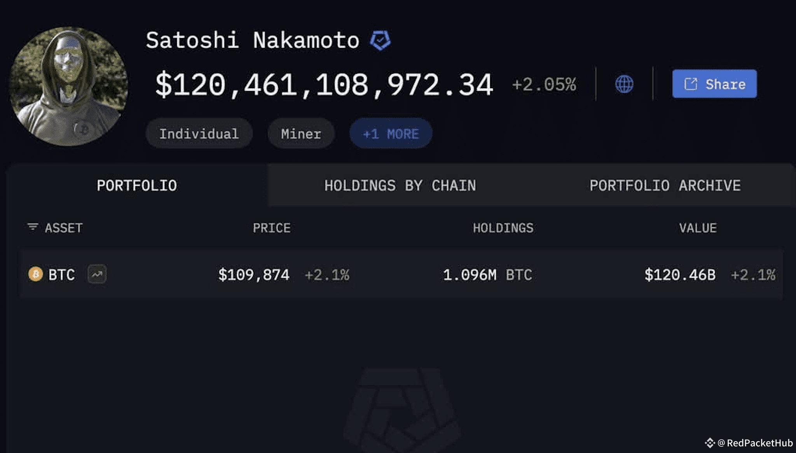Click the asset filter icon beside ASSET header
796x453 pixels.
tap(32, 227)
